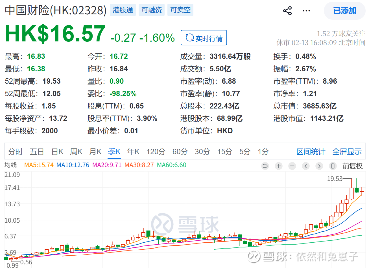Screen dimensions: 369x268
Task: Click the 换手 value 0.48%
Action: pyautogui.click(x=306, y=56)
